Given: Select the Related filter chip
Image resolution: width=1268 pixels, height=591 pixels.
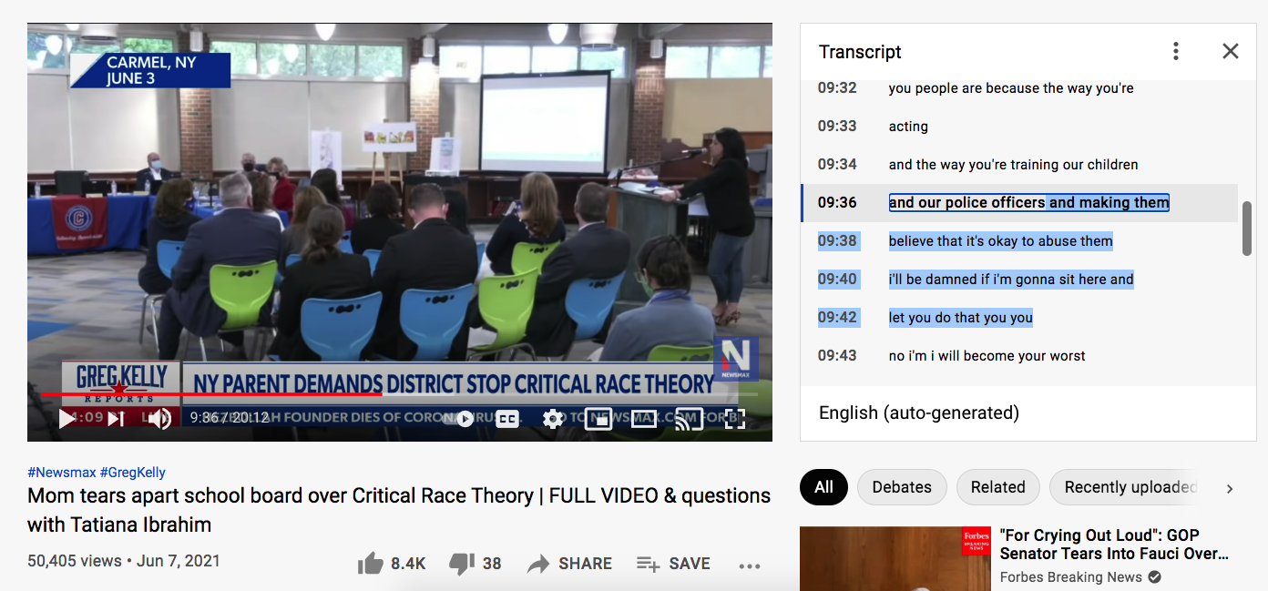Looking at the screenshot, I should click(x=997, y=487).
